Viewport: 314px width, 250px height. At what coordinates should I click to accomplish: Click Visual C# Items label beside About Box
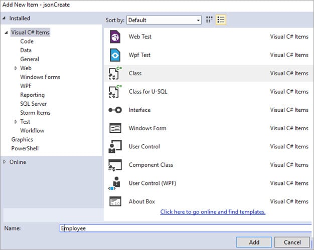(289, 201)
